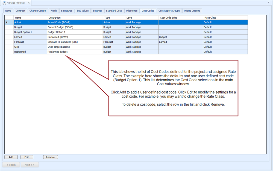Sort by the Description column header
The image size is (273, 171).
pos(75,18)
